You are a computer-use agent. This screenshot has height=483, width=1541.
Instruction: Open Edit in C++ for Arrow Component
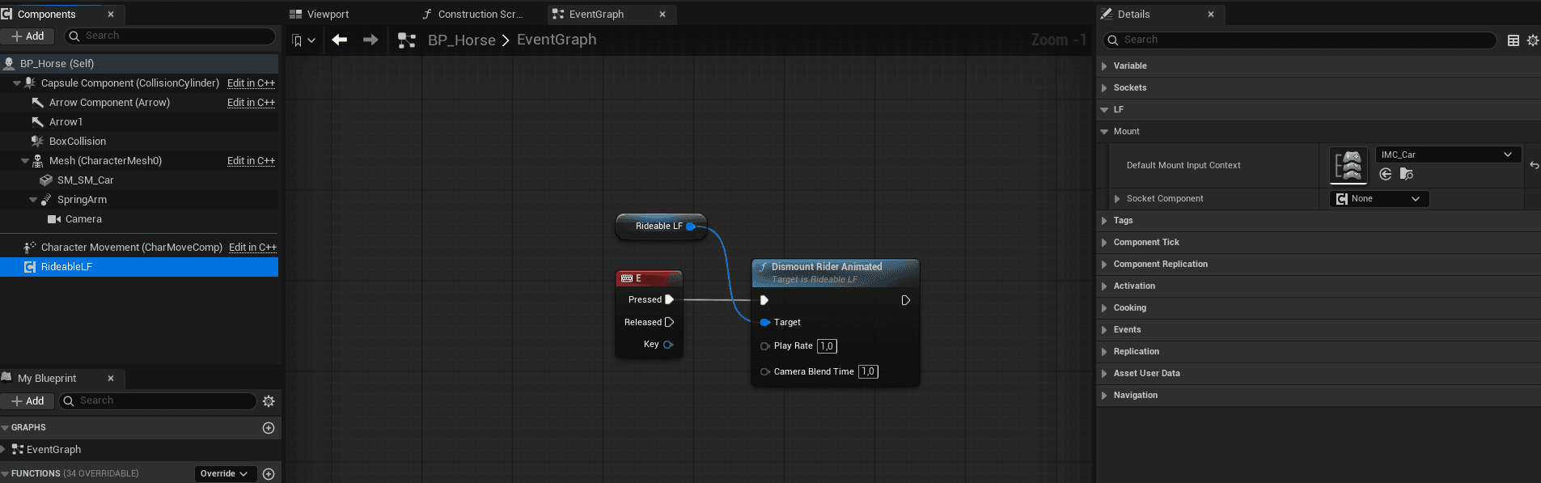point(251,103)
